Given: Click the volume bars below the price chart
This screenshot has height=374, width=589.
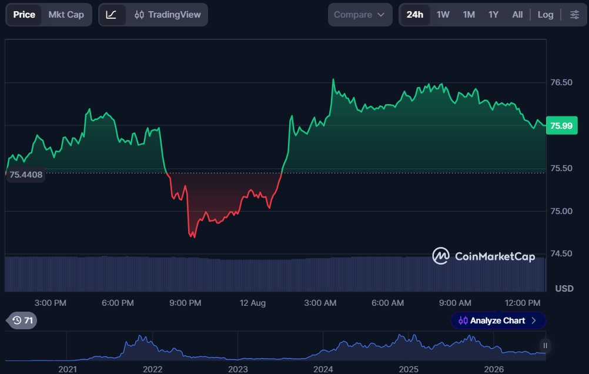Looking at the screenshot, I should 275,274.
